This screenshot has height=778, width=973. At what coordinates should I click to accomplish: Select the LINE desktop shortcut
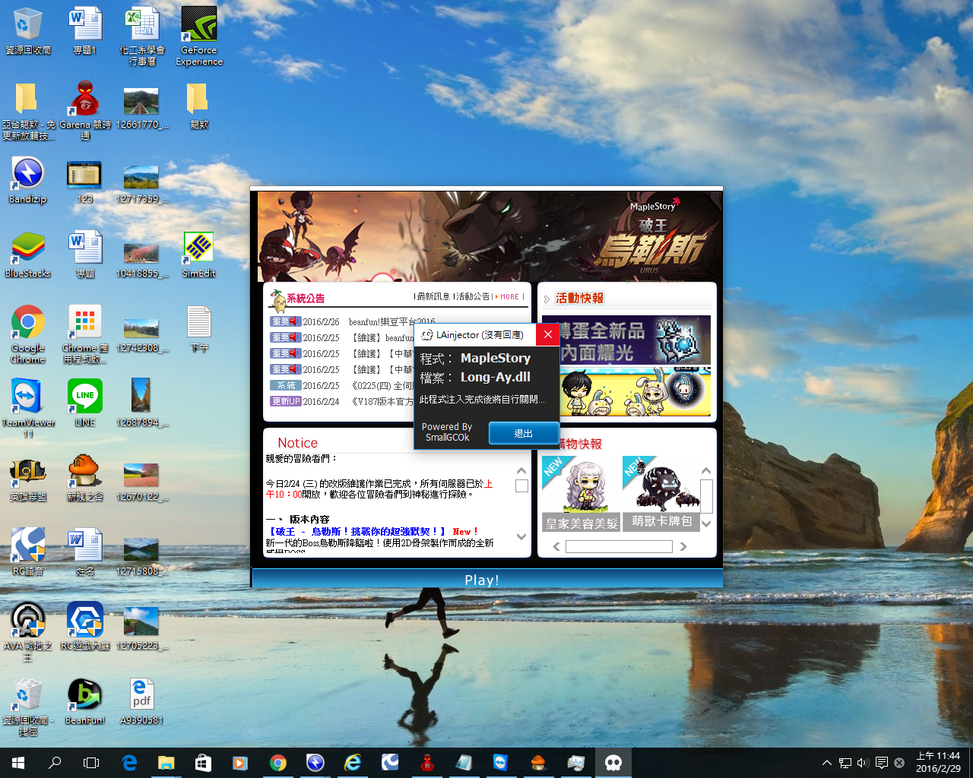point(85,403)
